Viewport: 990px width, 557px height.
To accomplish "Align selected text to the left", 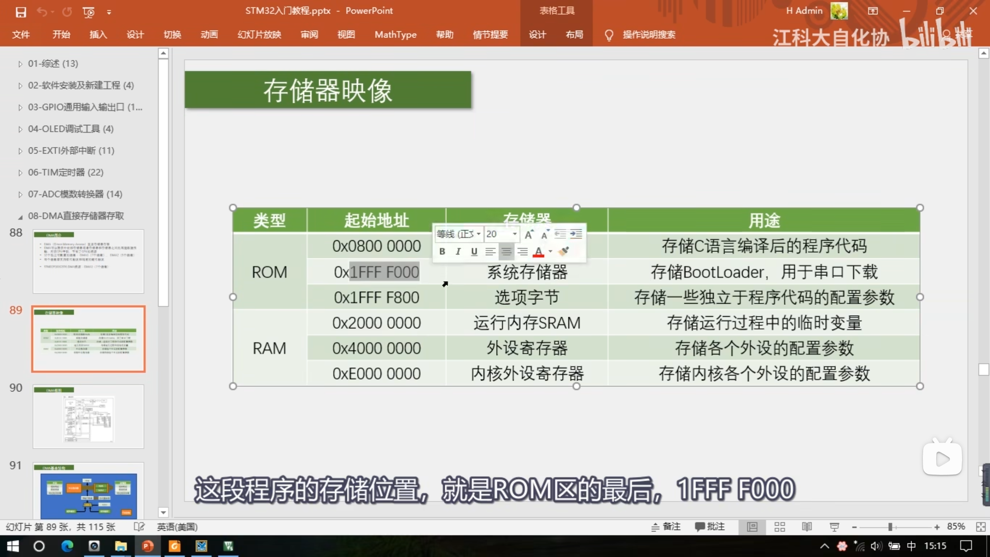I will click(490, 252).
